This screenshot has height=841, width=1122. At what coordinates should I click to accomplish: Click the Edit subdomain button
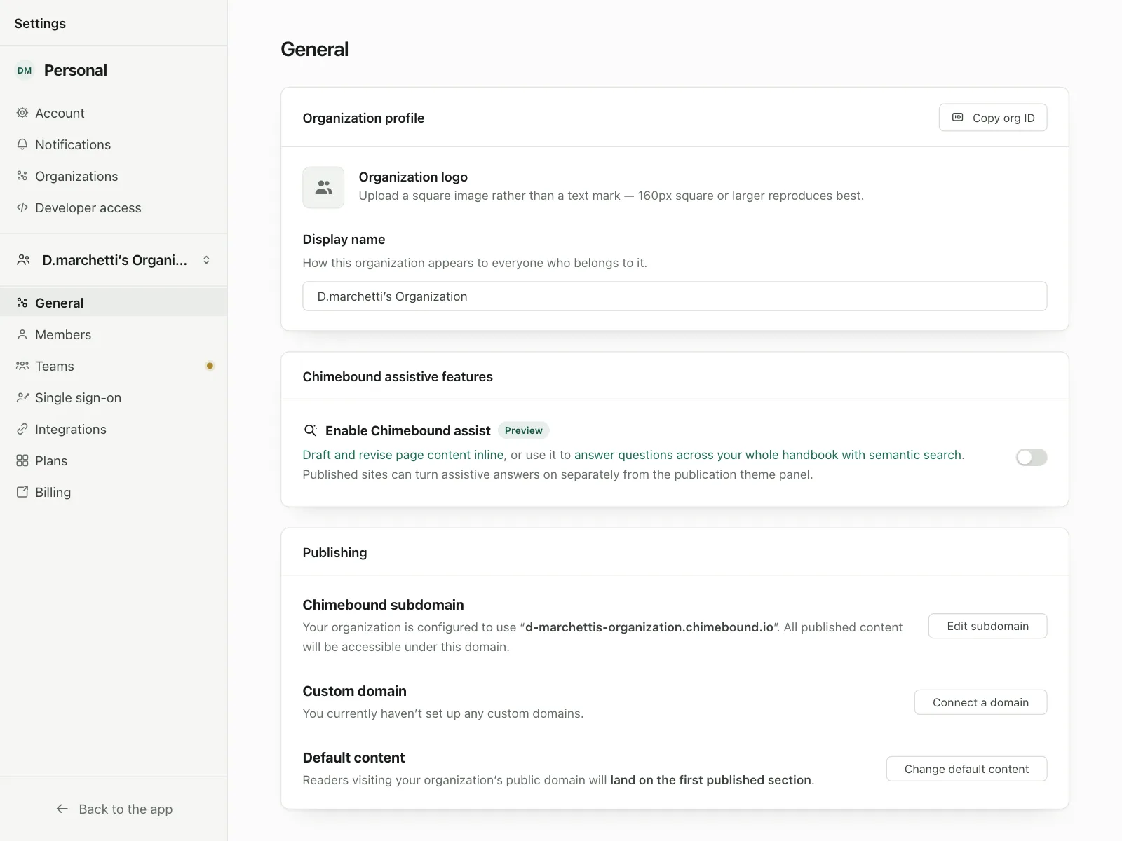coord(987,626)
